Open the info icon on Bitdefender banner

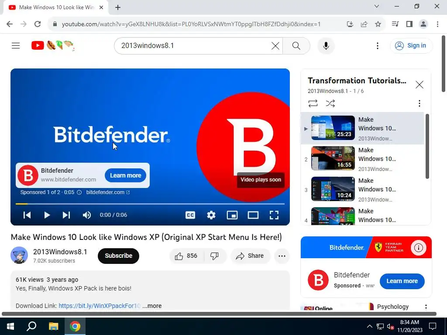[418, 248]
